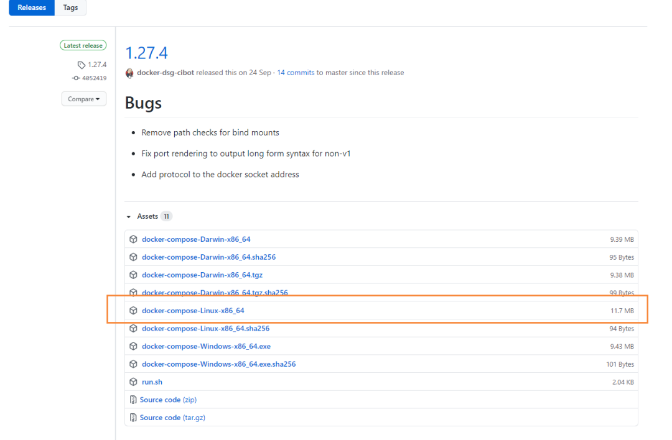Screen dimensions: 672x440
Task: Click the 9.43 MB size text
Action: (622, 347)
